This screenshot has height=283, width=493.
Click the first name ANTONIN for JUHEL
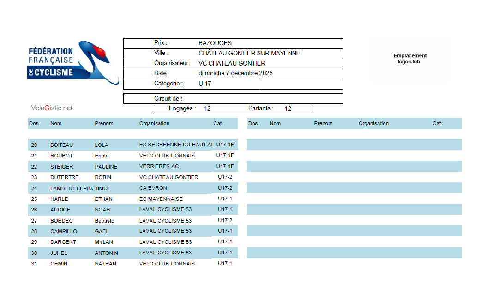[106, 253]
